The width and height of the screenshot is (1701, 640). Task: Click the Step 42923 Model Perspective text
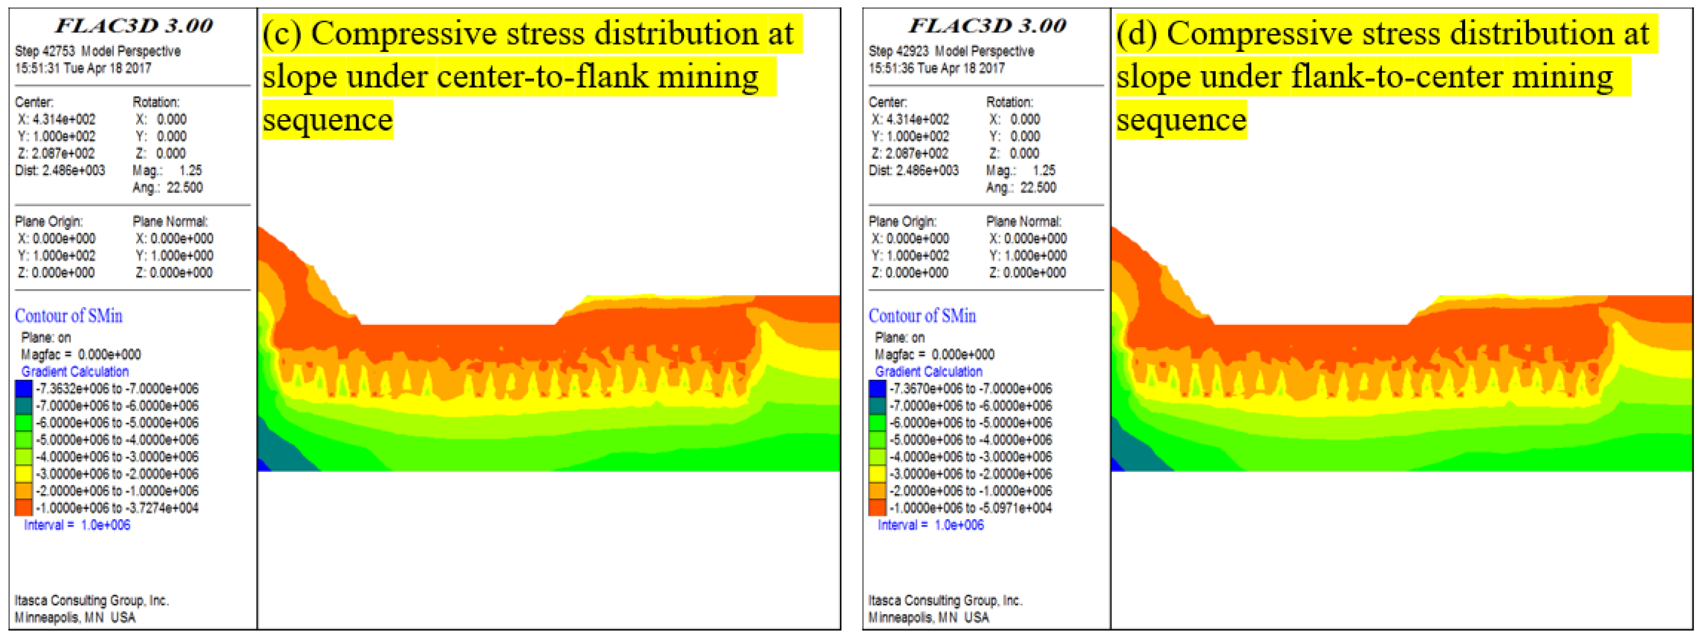952,51
